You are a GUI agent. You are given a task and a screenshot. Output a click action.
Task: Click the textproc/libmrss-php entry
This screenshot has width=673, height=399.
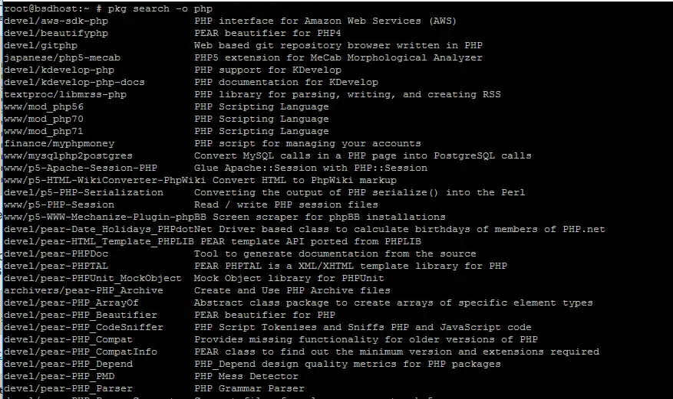65,95
